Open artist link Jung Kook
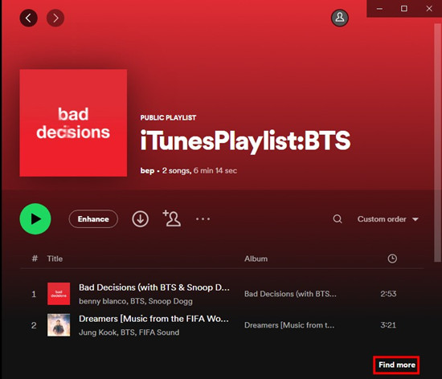 point(98,332)
